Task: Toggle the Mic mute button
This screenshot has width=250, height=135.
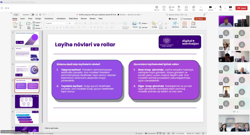Action: pos(220,8)
